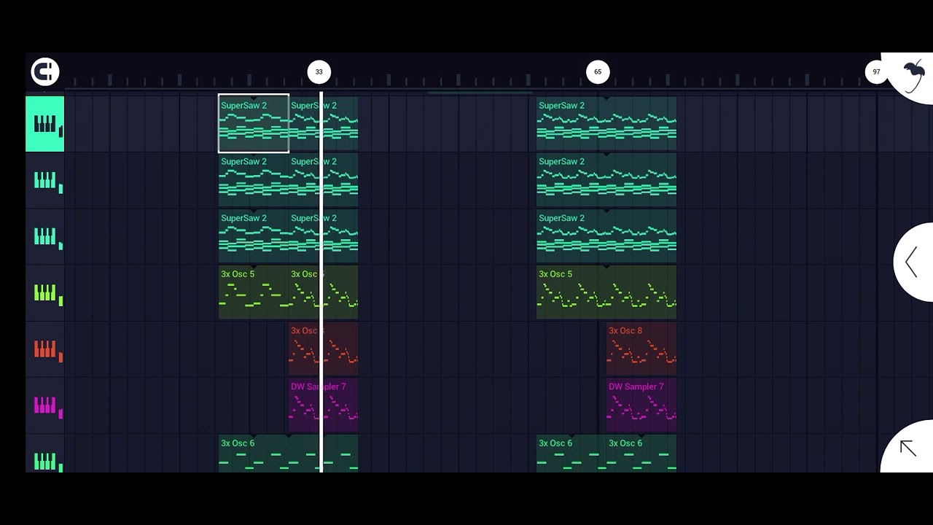Select the white-outlined SuperSaw 2 clip
Image resolution: width=933 pixels, height=525 pixels.
tap(254, 124)
